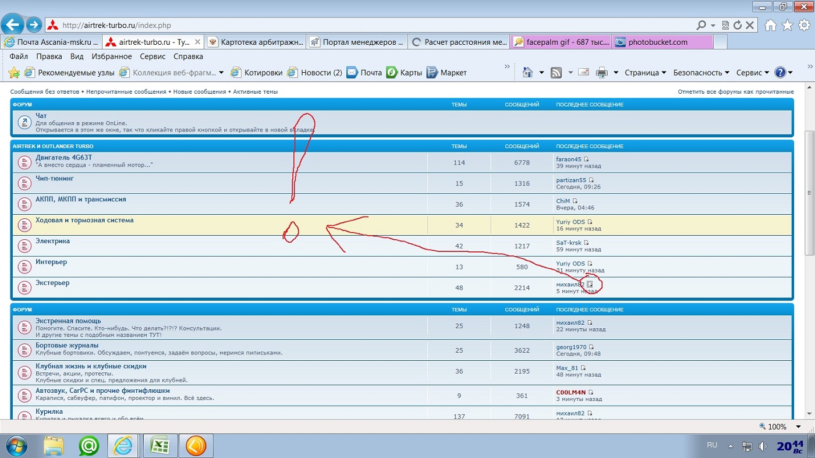The height and width of the screenshot is (458, 815).
Task: Open the Ходовая и тормозная система forum
Action: pos(84,220)
